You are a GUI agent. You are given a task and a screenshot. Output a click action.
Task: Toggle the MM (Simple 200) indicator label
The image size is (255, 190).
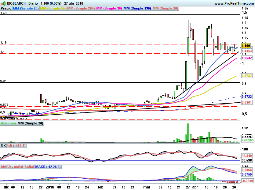tap(81, 9)
